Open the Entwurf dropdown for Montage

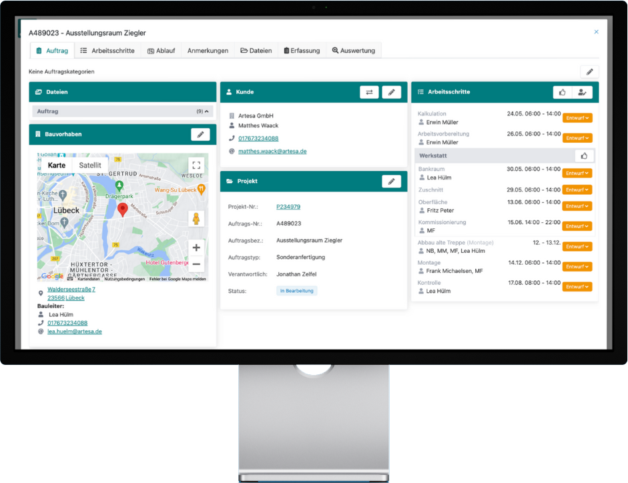coord(577,267)
